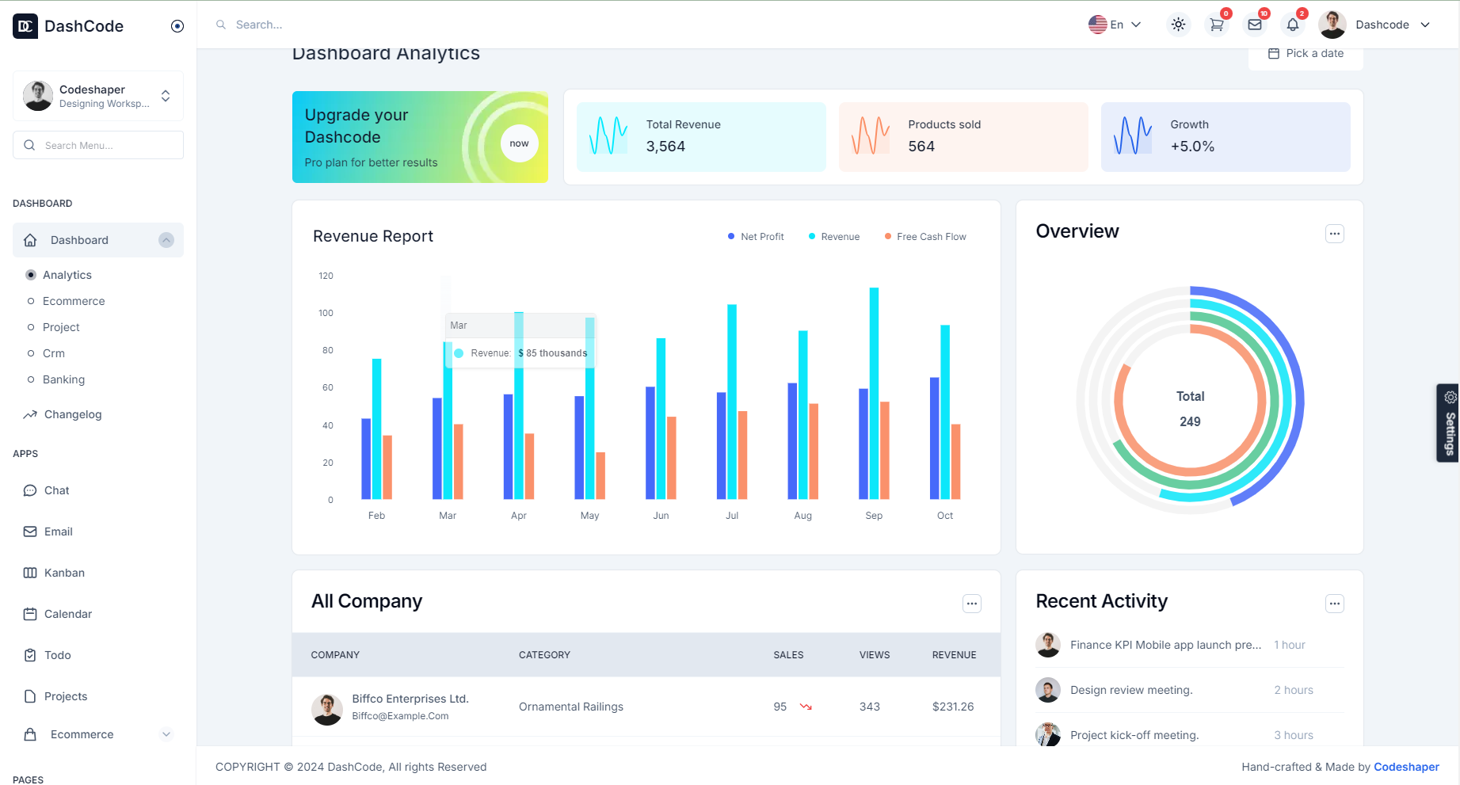Open the En language dropdown
1460x785 pixels.
(x=1115, y=25)
